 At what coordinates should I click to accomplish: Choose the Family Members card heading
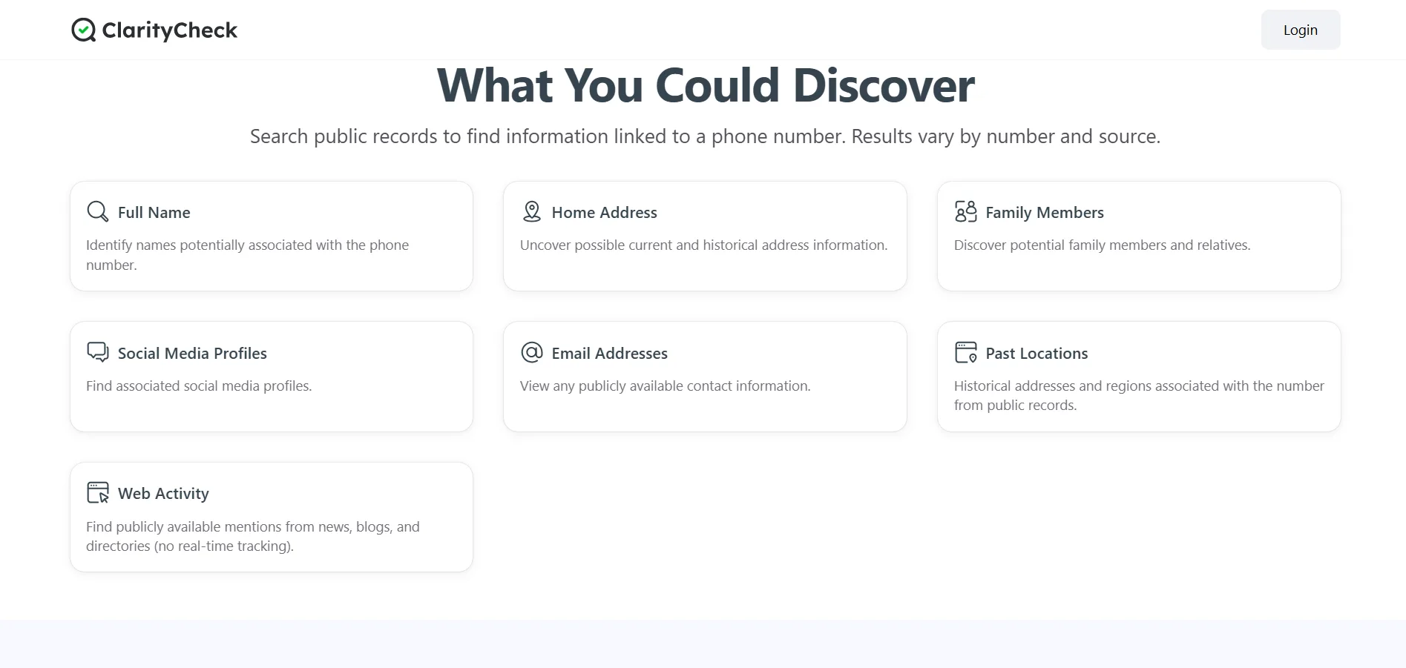click(x=1044, y=213)
